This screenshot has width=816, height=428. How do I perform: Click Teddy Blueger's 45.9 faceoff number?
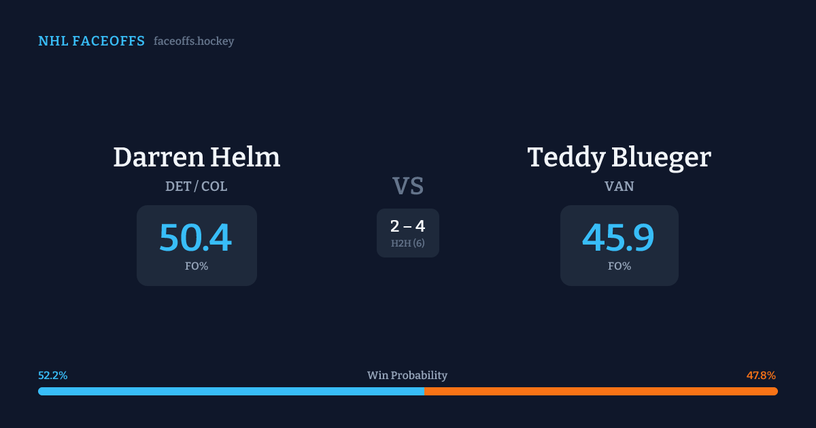619,238
